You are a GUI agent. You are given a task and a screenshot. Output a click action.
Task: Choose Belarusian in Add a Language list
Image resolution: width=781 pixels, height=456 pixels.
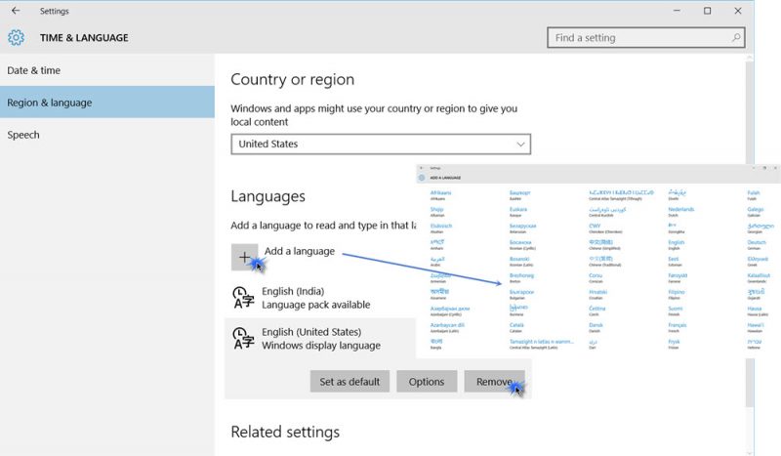coord(522,228)
